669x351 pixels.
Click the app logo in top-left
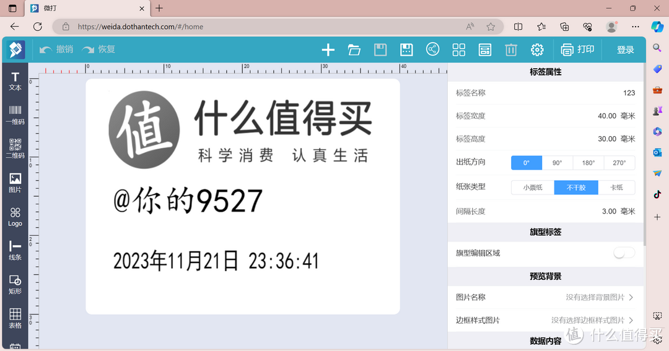[15, 50]
